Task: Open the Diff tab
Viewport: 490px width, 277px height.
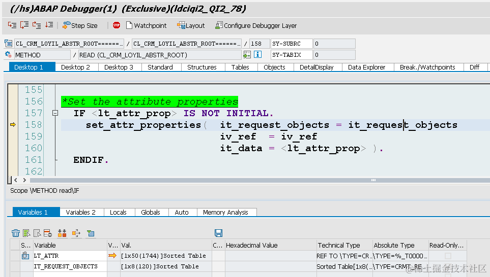Action: pyautogui.click(x=474, y=67)
